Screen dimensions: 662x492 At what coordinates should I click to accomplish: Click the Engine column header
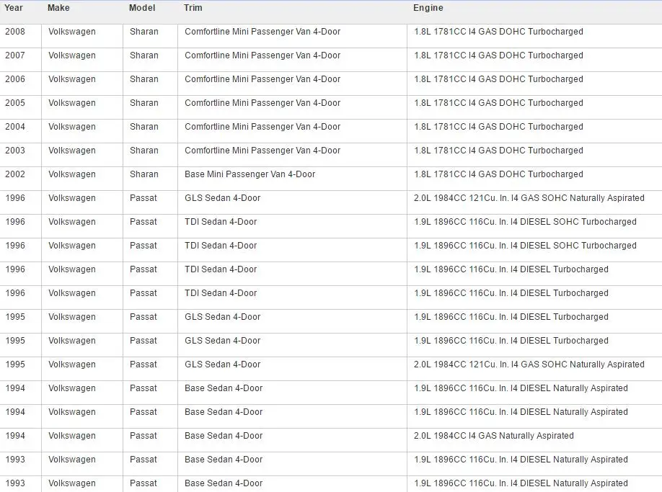tap(428, 8)
